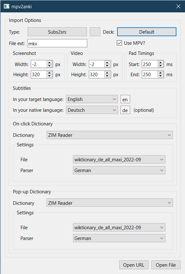Increase Pad Timings End value
Viewport: 185px width, 274px height.
[160, 73]
